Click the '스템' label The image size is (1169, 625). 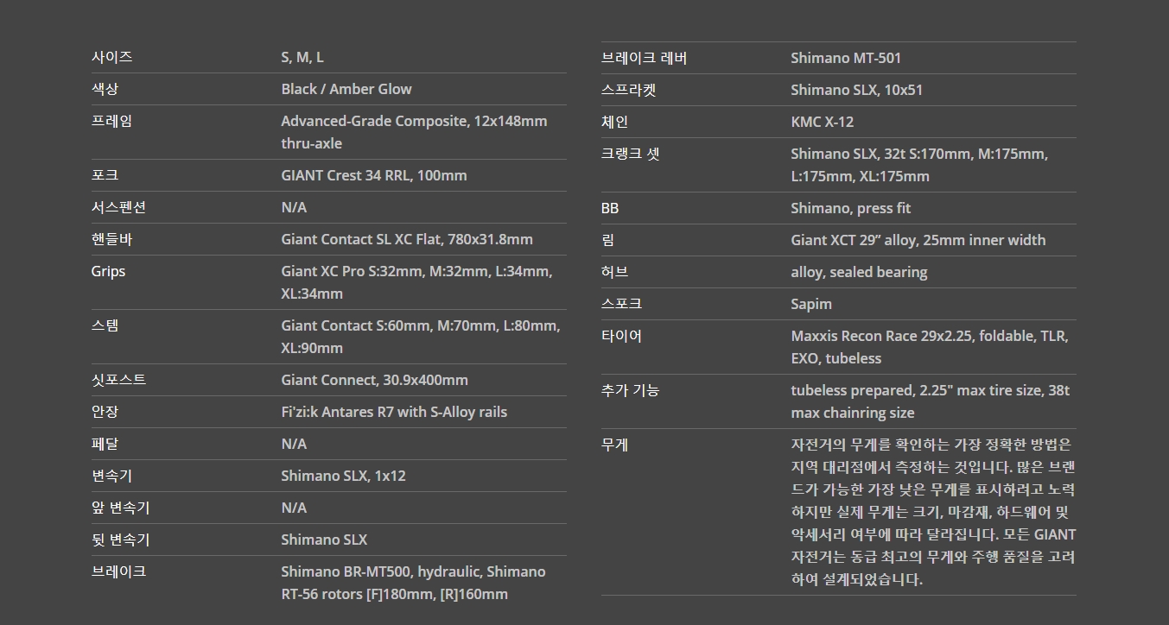point(105,325)
